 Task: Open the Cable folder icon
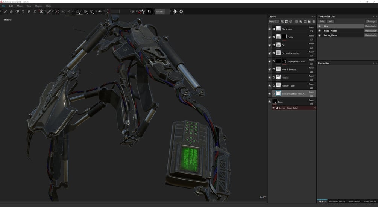tap(274, 37)
